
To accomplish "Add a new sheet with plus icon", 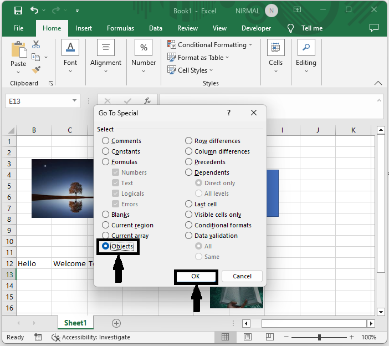I will (116, 323).
